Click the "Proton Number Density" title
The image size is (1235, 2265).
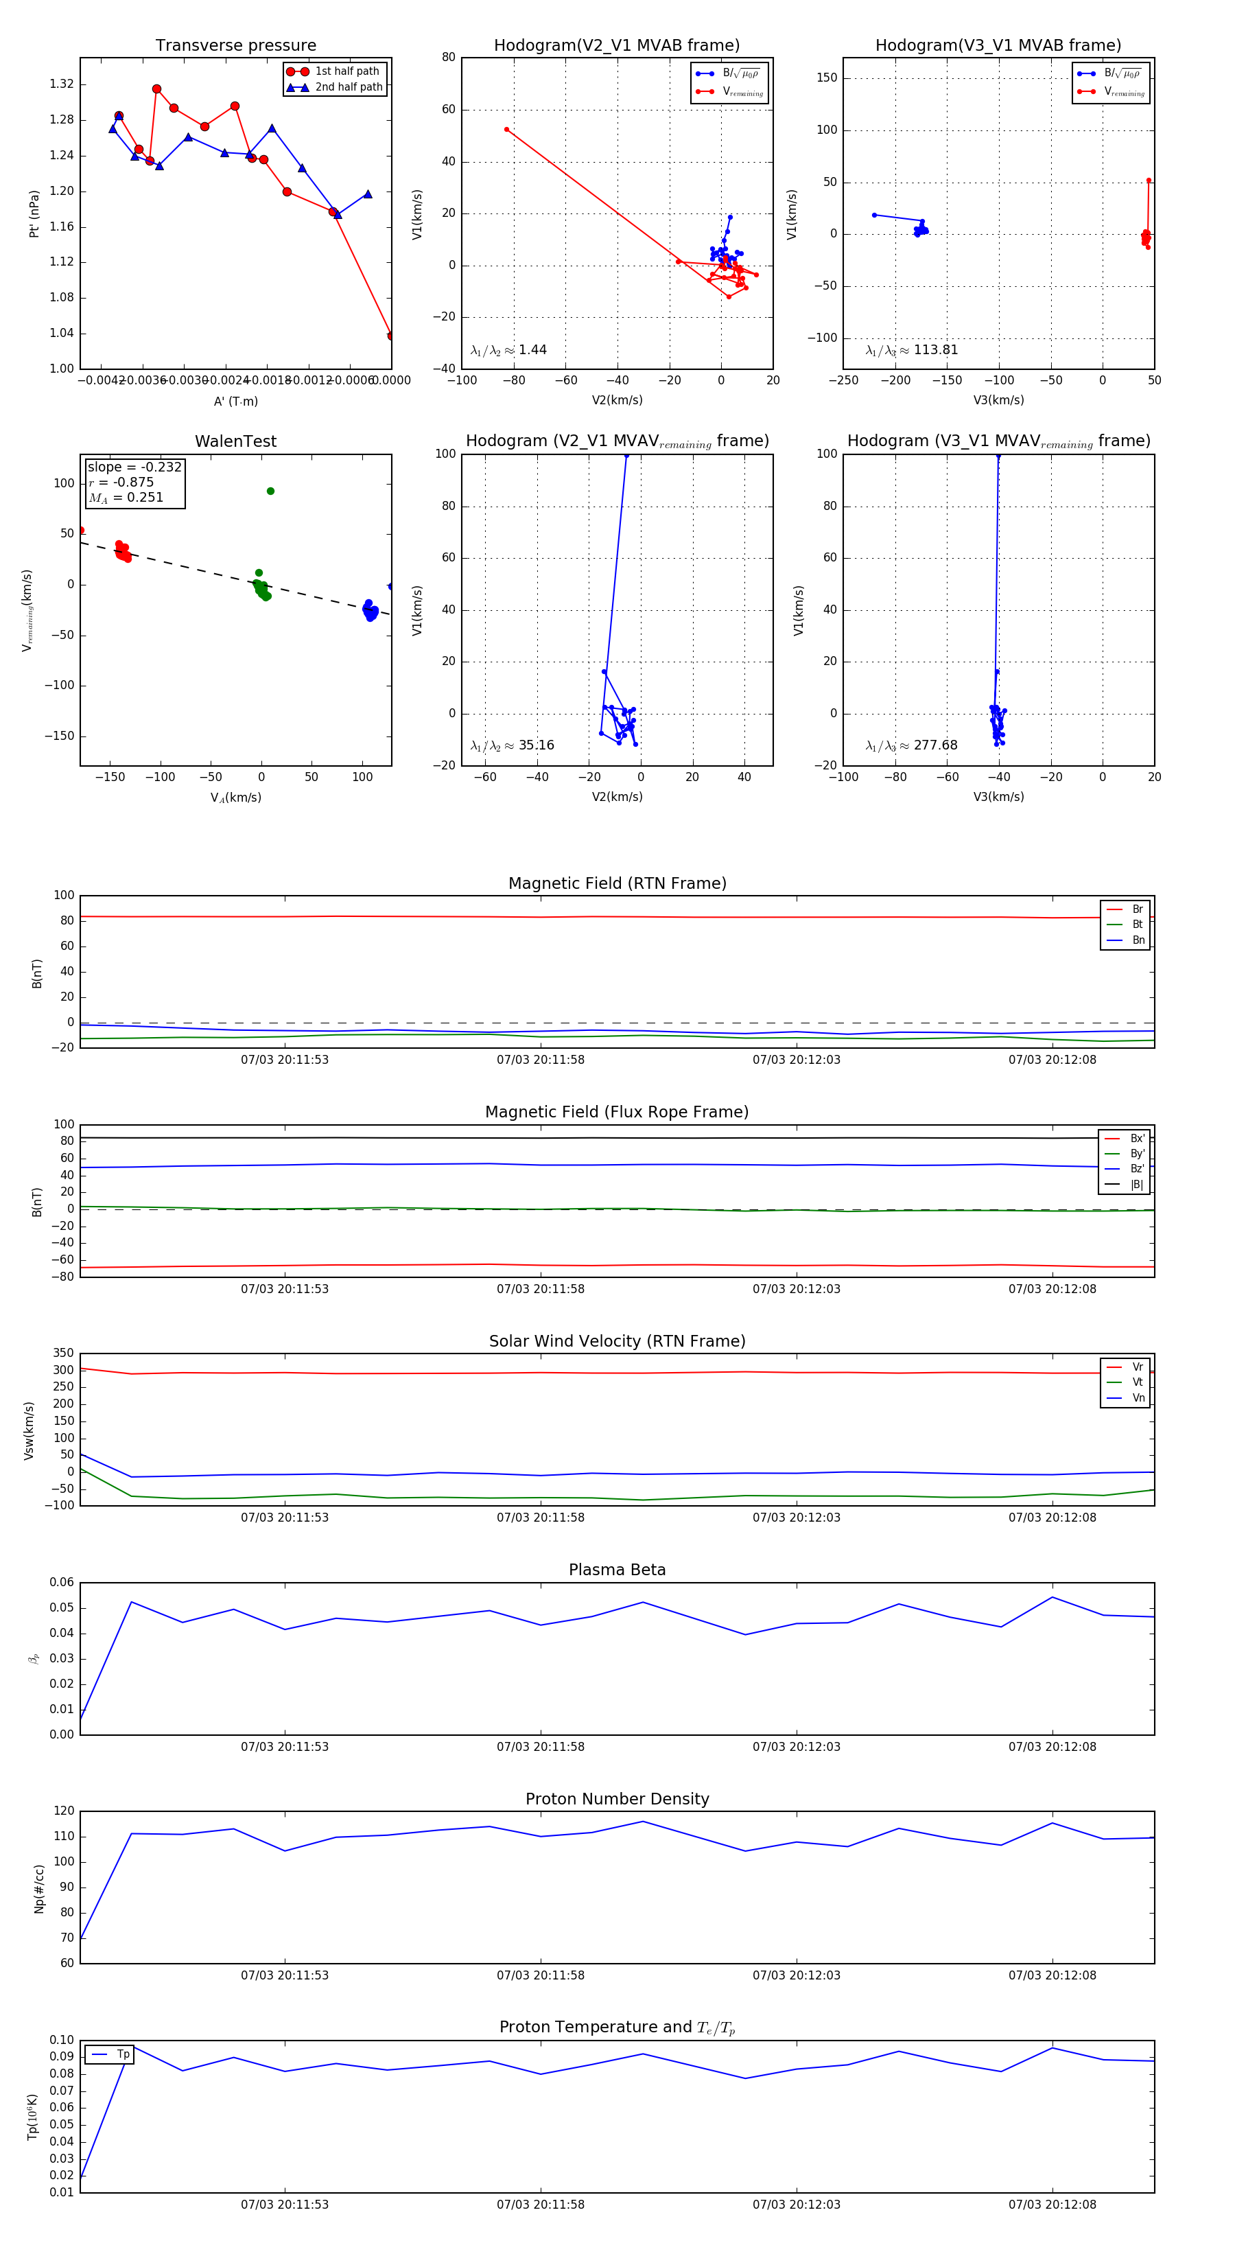coord(617,1799)
